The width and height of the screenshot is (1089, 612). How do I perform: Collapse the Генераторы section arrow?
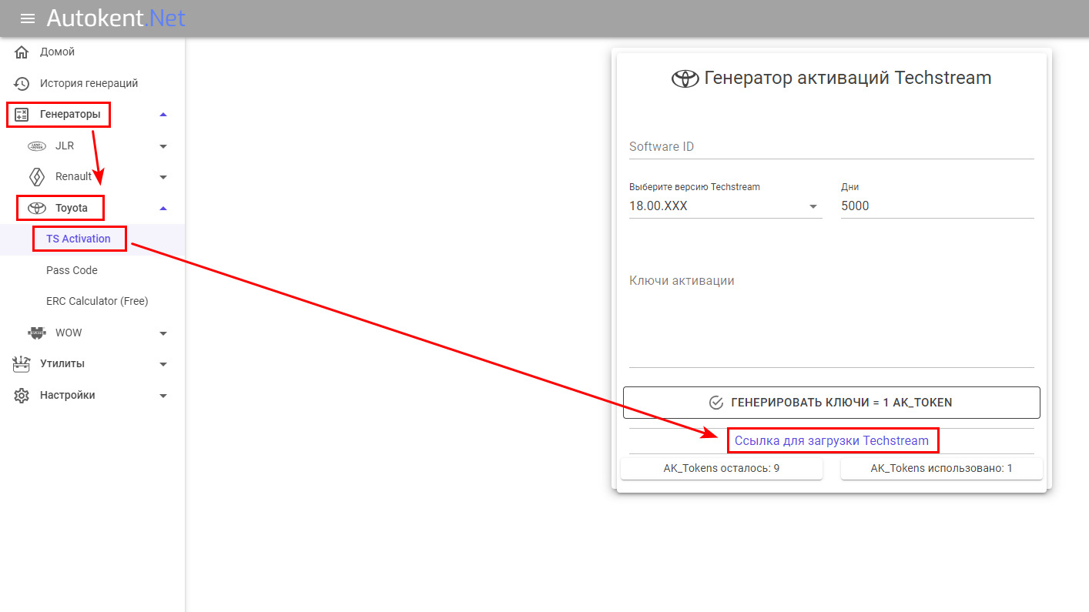pos(163,115)
